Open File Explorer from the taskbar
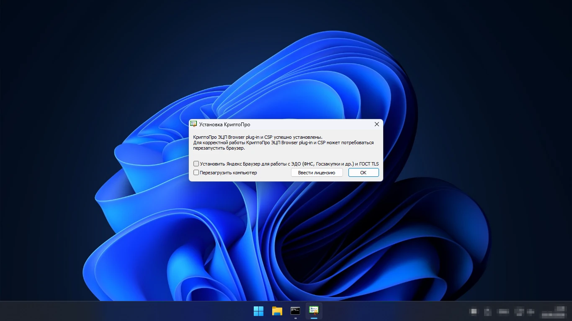Image resolution: width=572 pixels, height=321 pixels. [x=277, y=311]
